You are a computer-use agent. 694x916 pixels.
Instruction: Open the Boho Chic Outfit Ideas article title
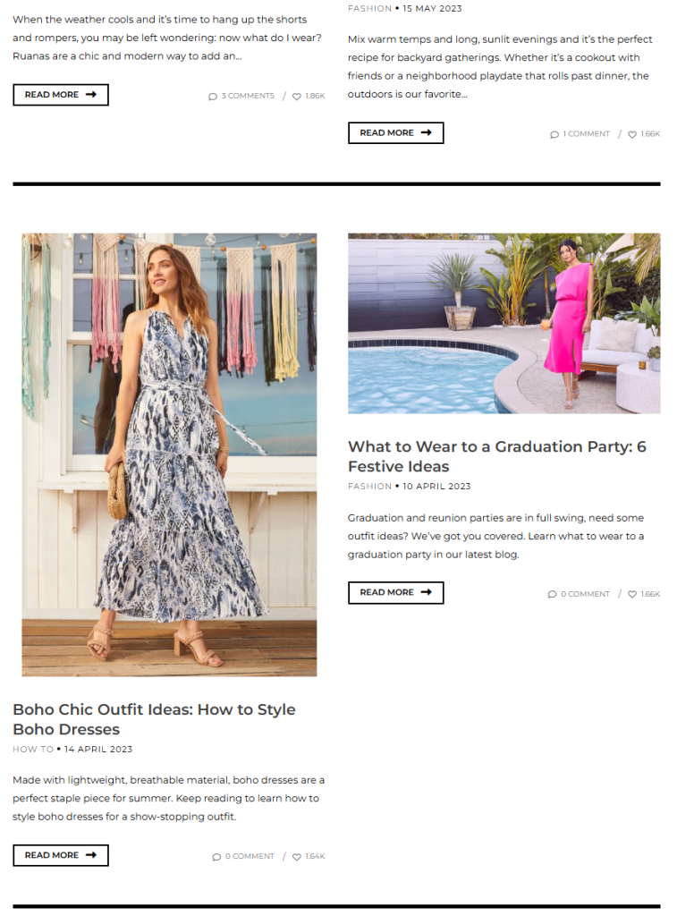tap(154, 719)
